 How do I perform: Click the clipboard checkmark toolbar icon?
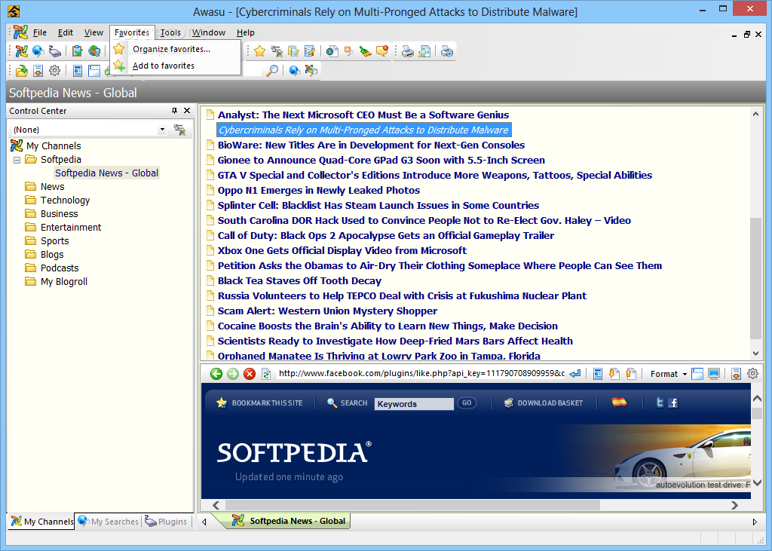click(x=78, y=51)
